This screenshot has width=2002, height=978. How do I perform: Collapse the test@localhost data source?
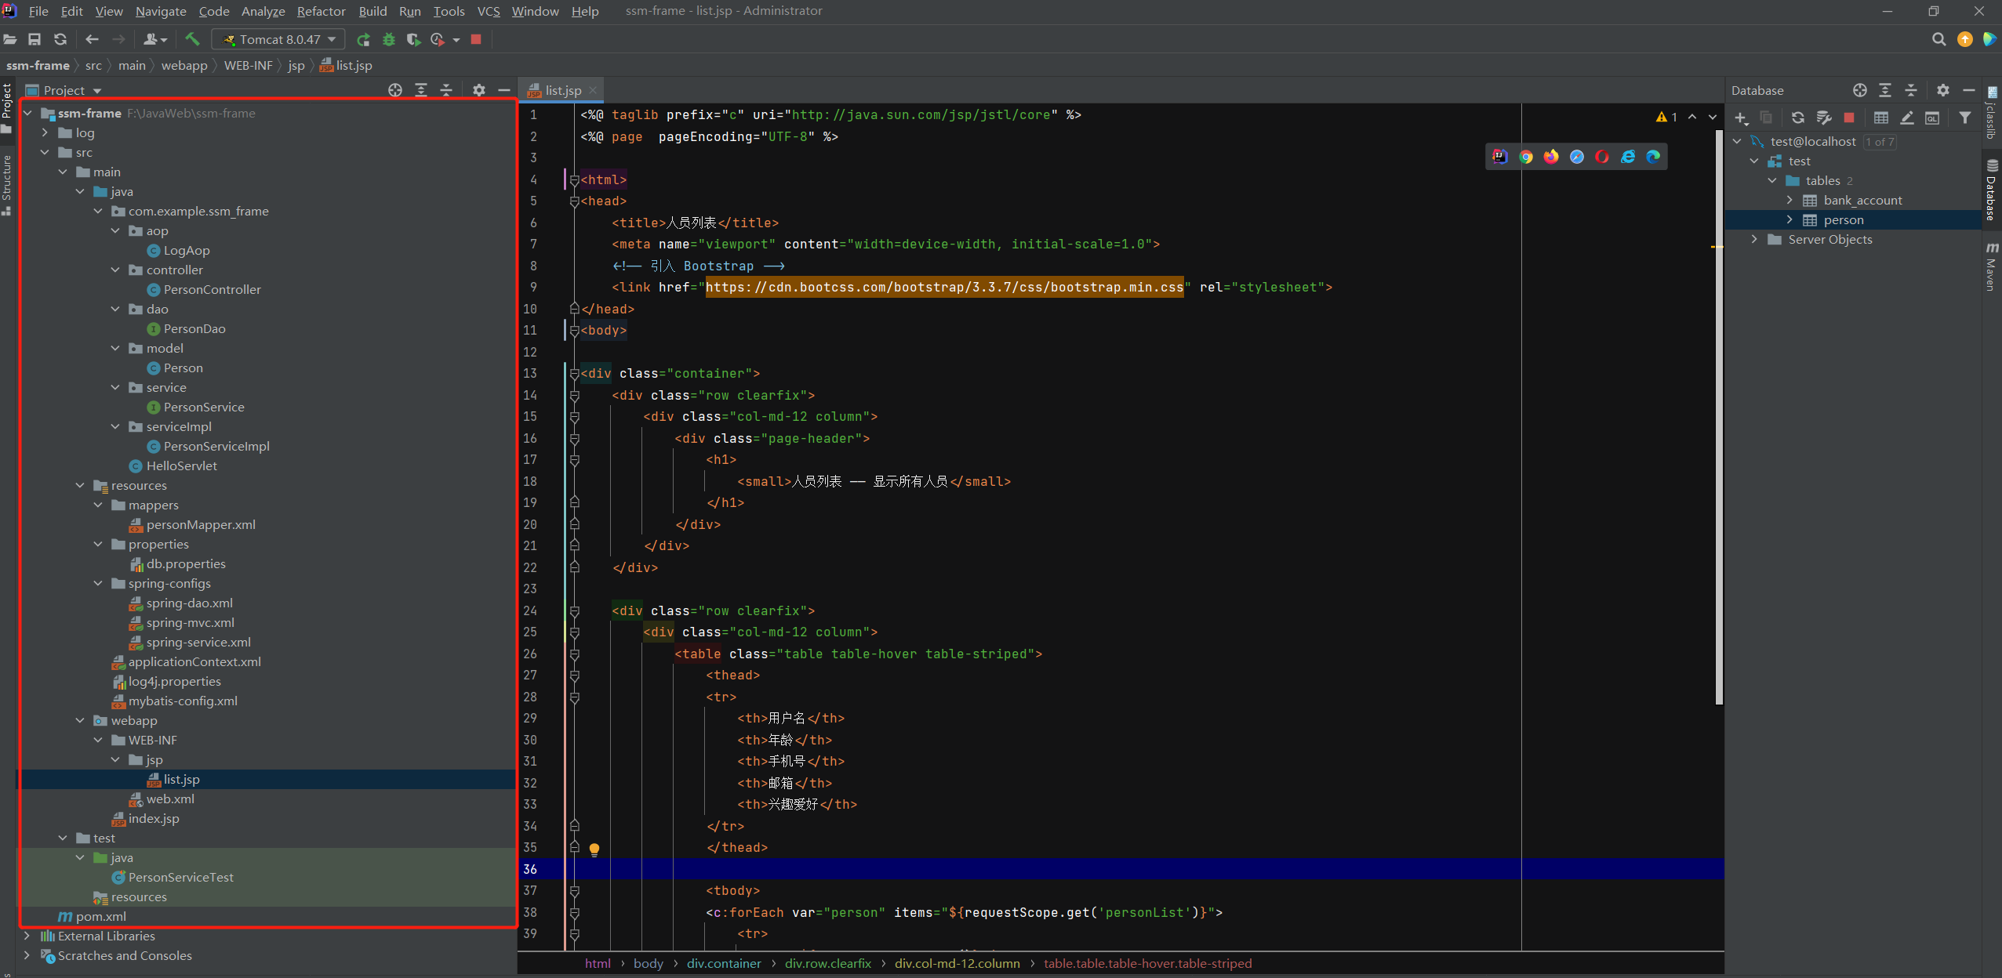click(x=1737, y=141)
